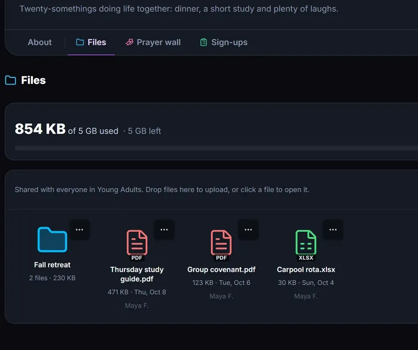Click the Thursday study guide.pdf name
418x350 pixels.
pyautogui.click(x=137, y=274)
